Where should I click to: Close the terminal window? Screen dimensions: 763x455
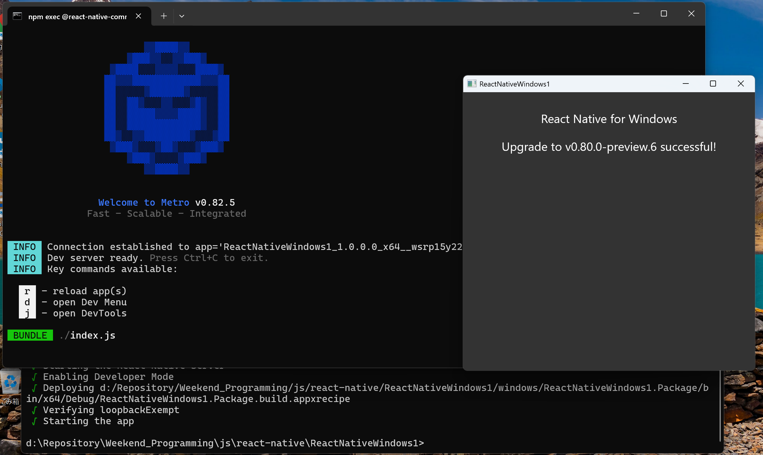[x=691, y=13]
